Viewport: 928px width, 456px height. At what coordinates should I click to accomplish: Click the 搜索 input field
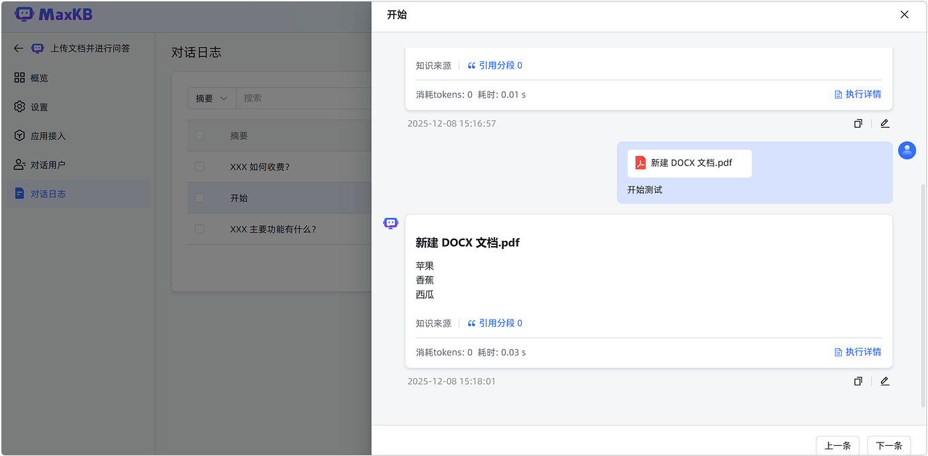(x=304, y=98)
